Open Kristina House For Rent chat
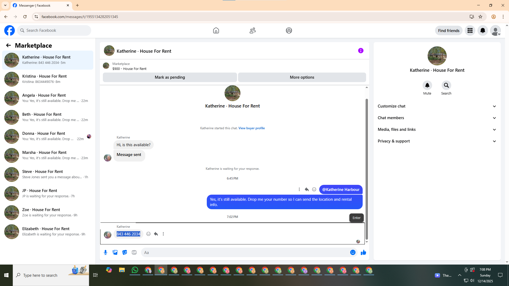This screenshot has height=286, width=509. click(x=48, y=79)
